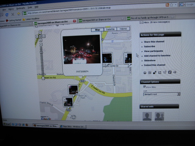Click the second gray share icon in the row
The width and height of the screenshot is (195, 146).
(x=150, y=73)
